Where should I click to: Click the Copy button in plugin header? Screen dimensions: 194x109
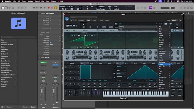pos(88,20)
